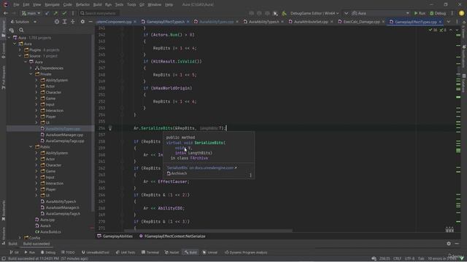
Task: Open Solution panel settings gear
Action: [82, 22]
